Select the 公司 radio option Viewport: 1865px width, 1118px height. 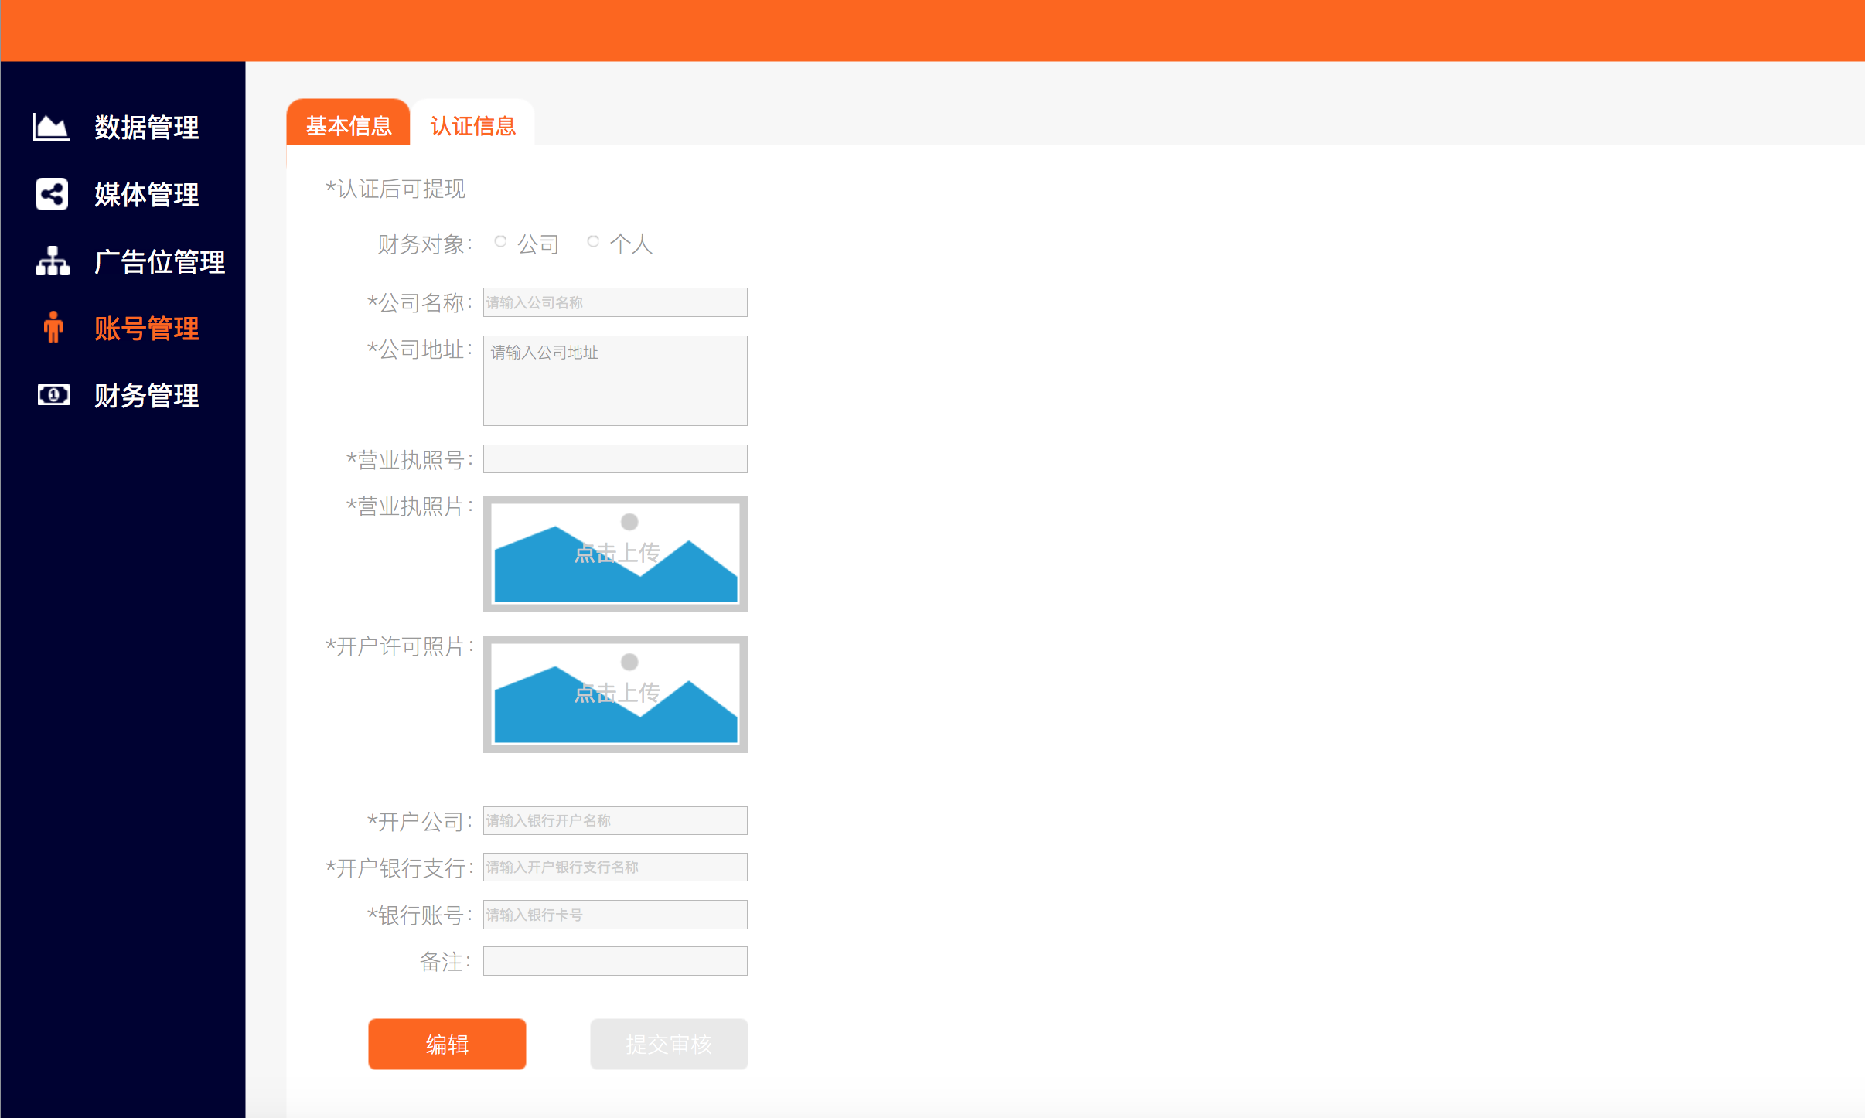[x=500, y=242]
